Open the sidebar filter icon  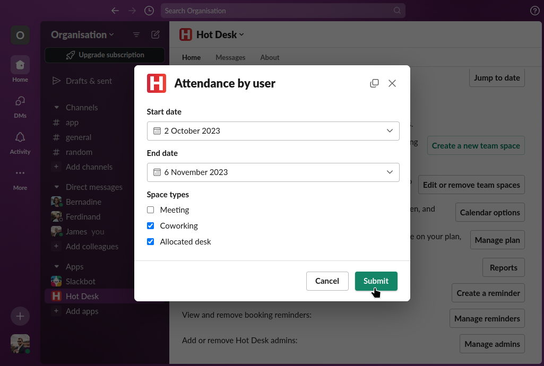[x=136, y=34]
